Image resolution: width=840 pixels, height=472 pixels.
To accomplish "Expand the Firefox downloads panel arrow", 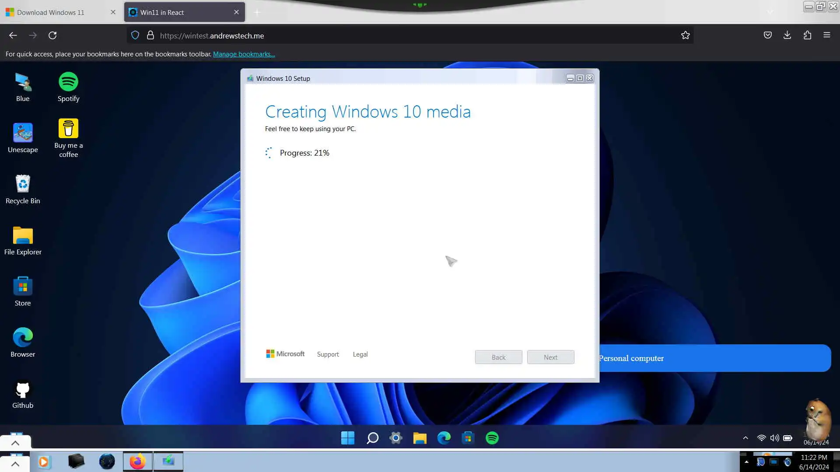I will point(787,35).
